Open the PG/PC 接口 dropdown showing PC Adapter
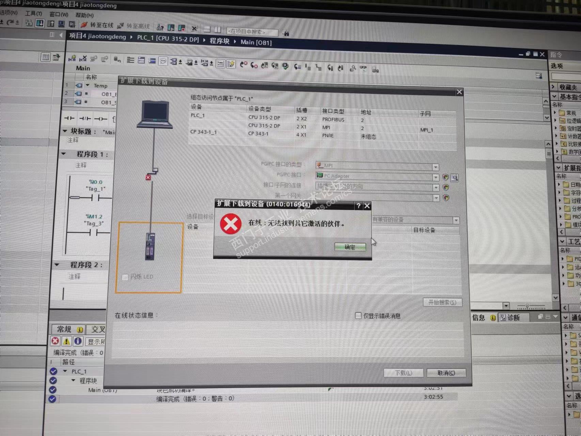Viewport: 581px width, 436px height. tap(436, 177)
